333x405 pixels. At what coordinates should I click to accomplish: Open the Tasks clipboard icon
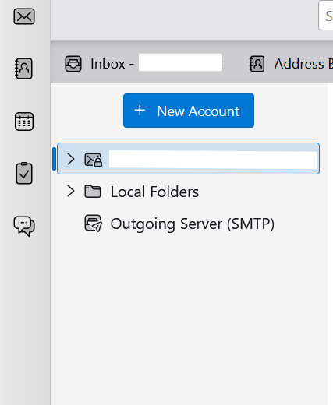tap(24, 173)
